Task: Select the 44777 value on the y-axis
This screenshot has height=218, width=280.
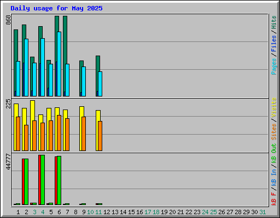Action: coord(8,162)
